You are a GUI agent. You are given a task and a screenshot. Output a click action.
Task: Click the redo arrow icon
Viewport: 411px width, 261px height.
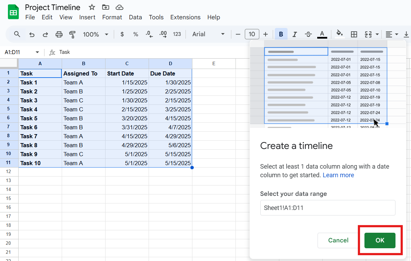[45, 34]
